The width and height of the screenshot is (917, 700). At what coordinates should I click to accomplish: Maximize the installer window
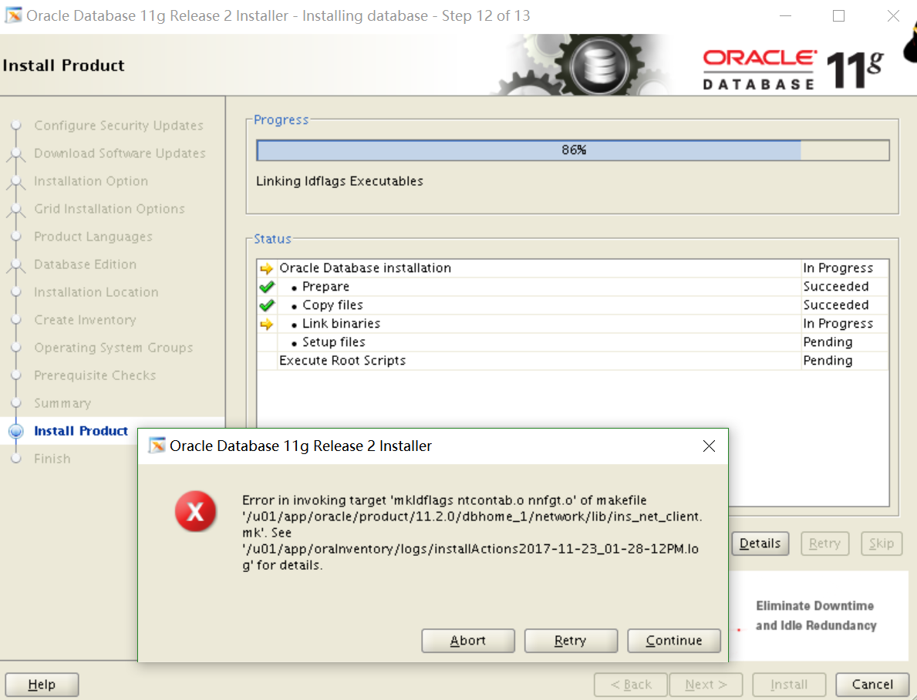click(838, 15)
